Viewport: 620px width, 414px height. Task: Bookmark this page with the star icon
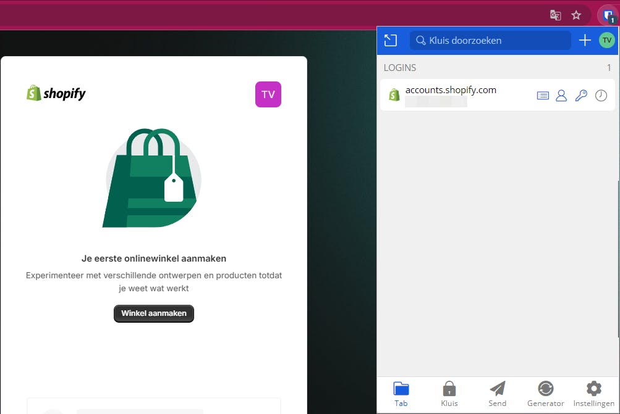pos(576,15)
